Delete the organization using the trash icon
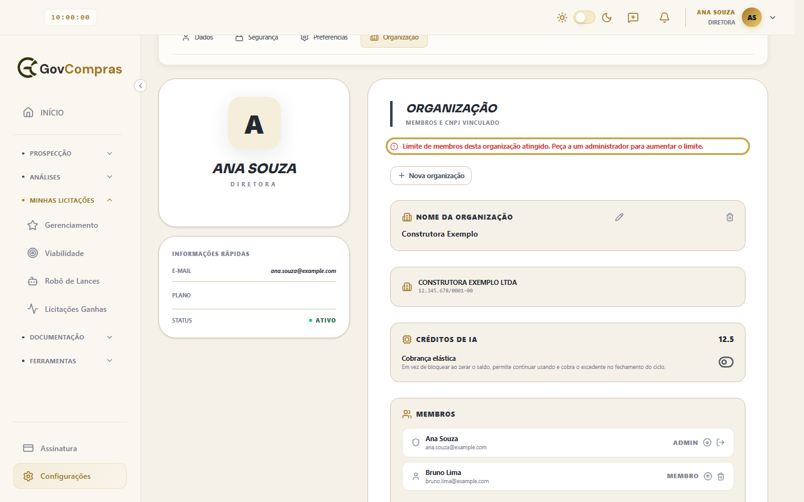The image size is (804, 502). pos(729,217)
